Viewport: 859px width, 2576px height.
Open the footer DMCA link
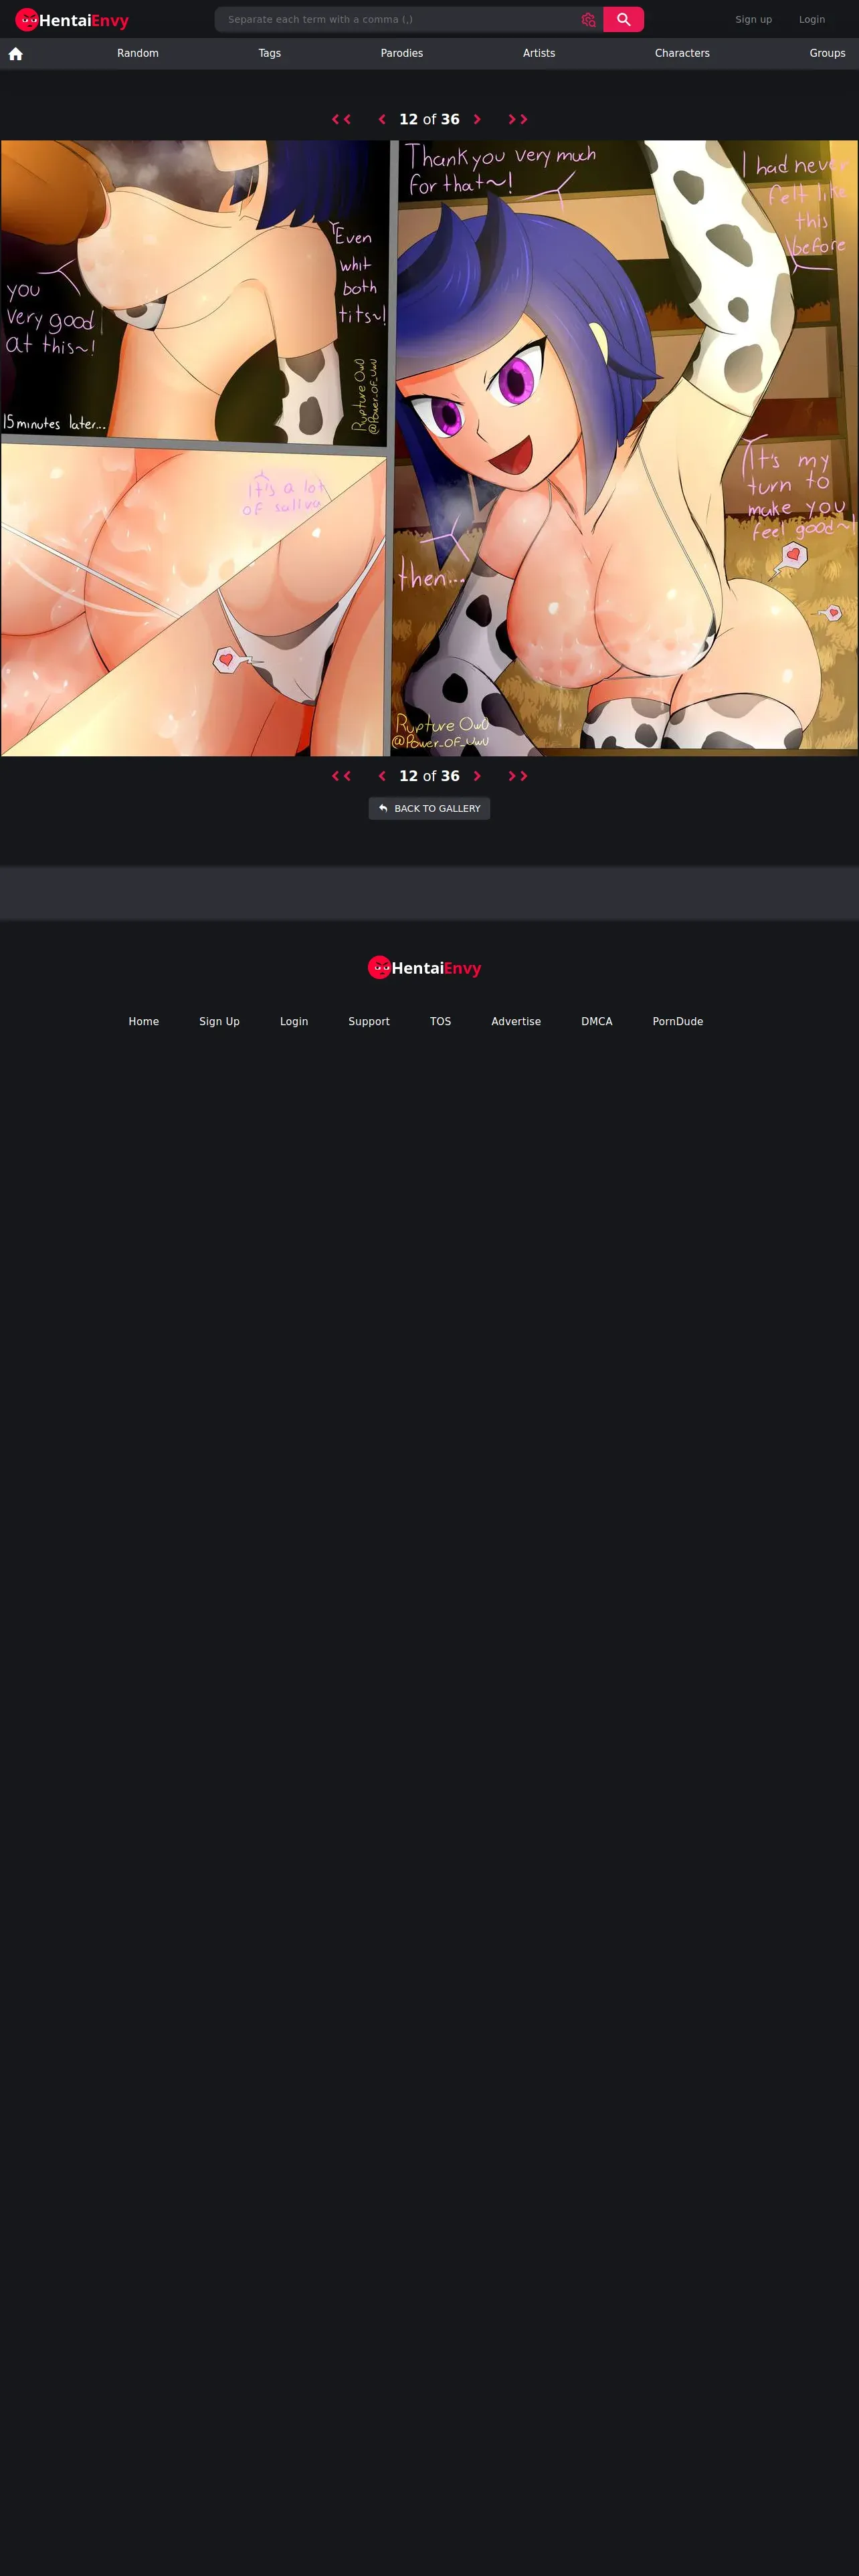tap(597, 1021)
